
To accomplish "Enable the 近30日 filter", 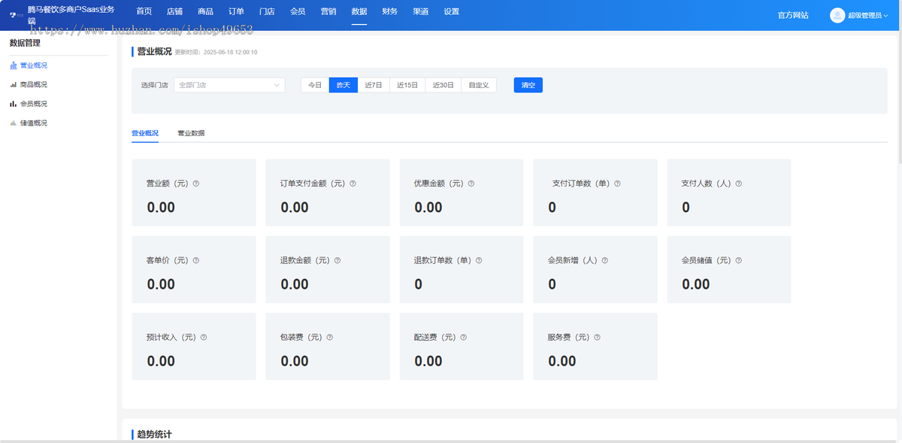I will tap(443, 84).
